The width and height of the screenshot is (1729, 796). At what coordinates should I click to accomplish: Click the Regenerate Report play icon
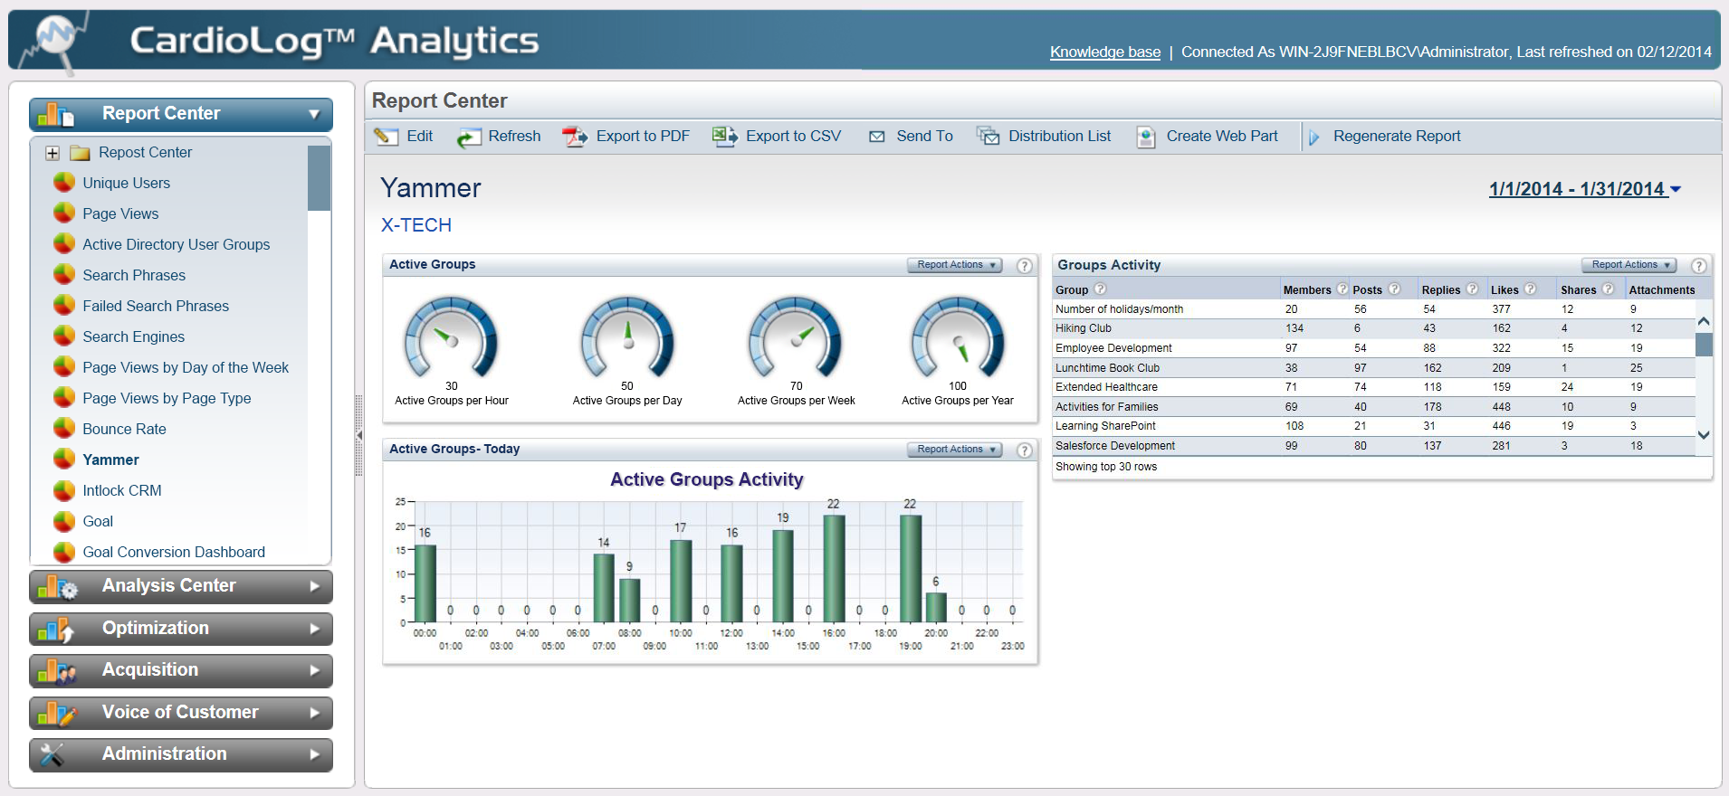(1313, 137)
